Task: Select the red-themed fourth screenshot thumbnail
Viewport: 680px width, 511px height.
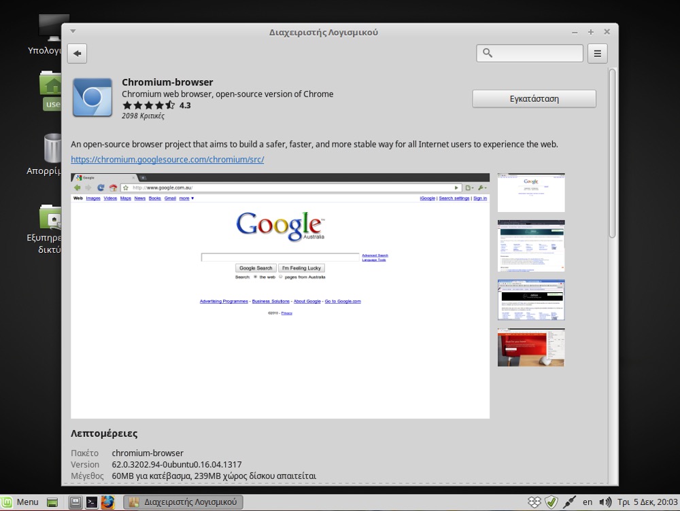Action: click(531, 347)
